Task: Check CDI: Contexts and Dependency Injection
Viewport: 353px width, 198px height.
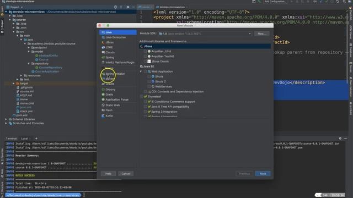Action: pyautogui.click(x=145, y=92)
